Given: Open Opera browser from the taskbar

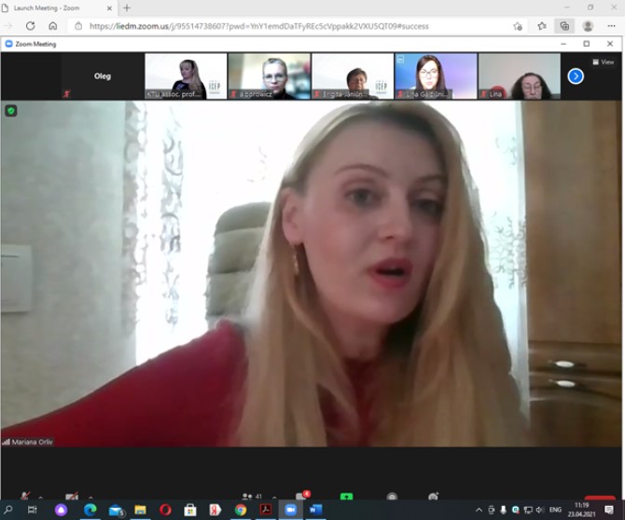Looking at the screenshot, I should (x=165, y=510).
